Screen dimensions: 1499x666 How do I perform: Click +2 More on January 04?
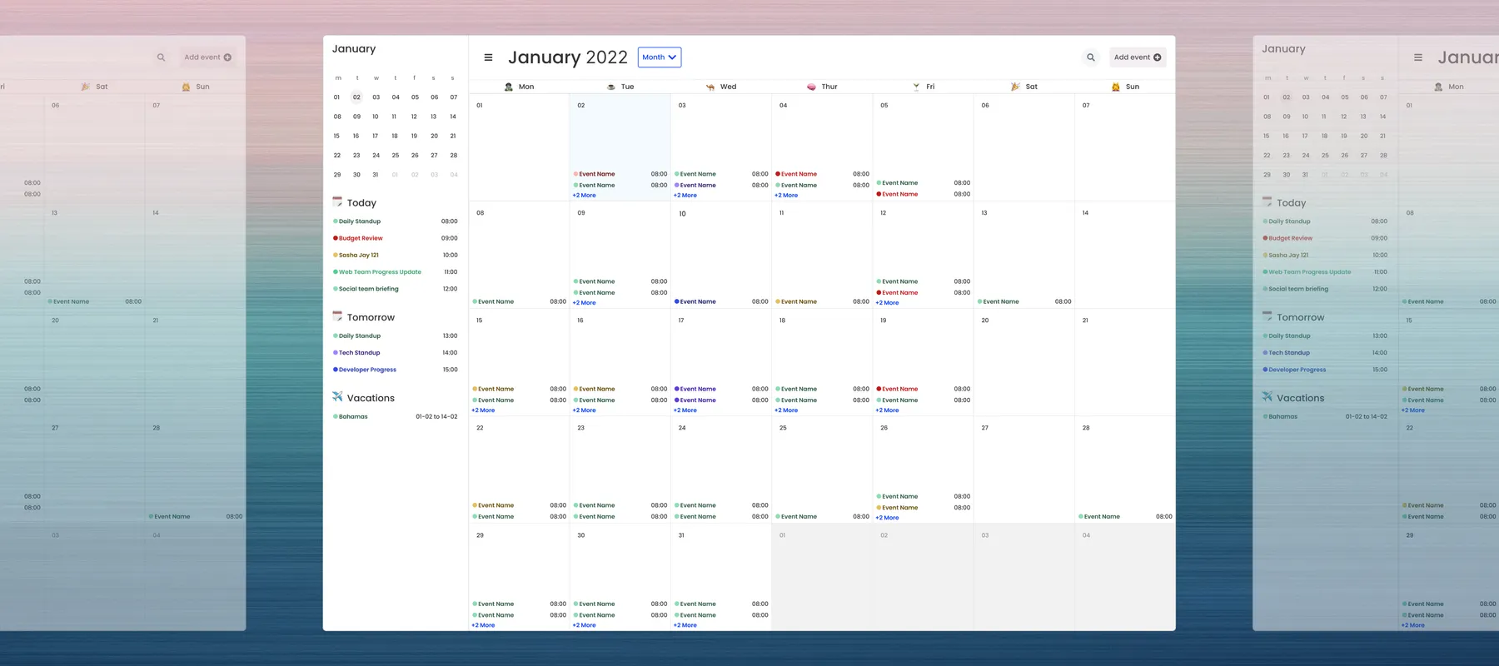(786, 196)
